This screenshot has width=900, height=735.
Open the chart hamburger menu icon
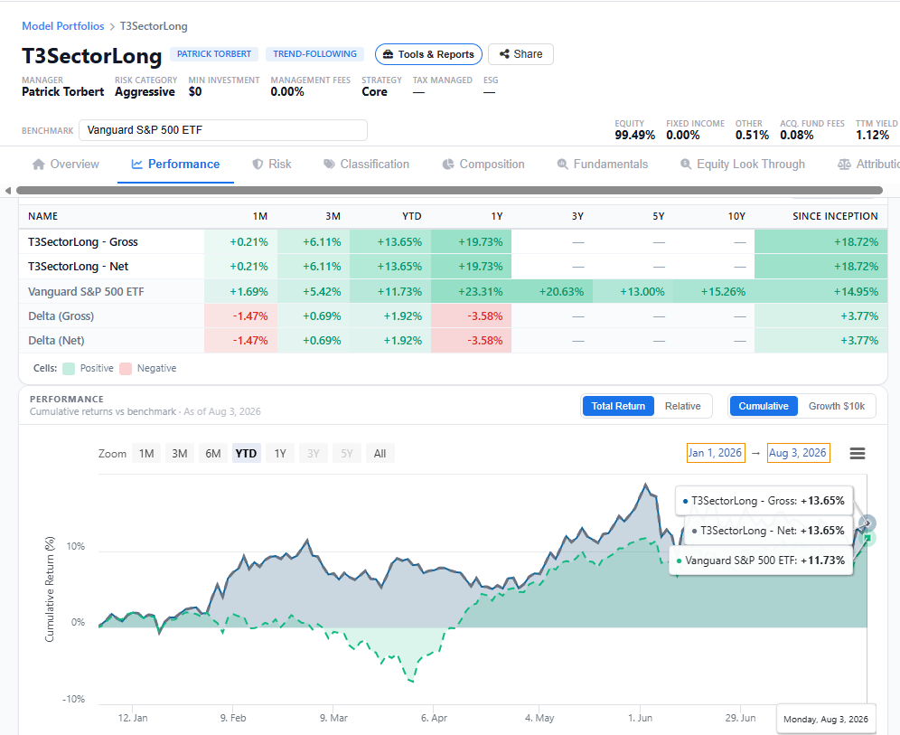coord(857,454)
